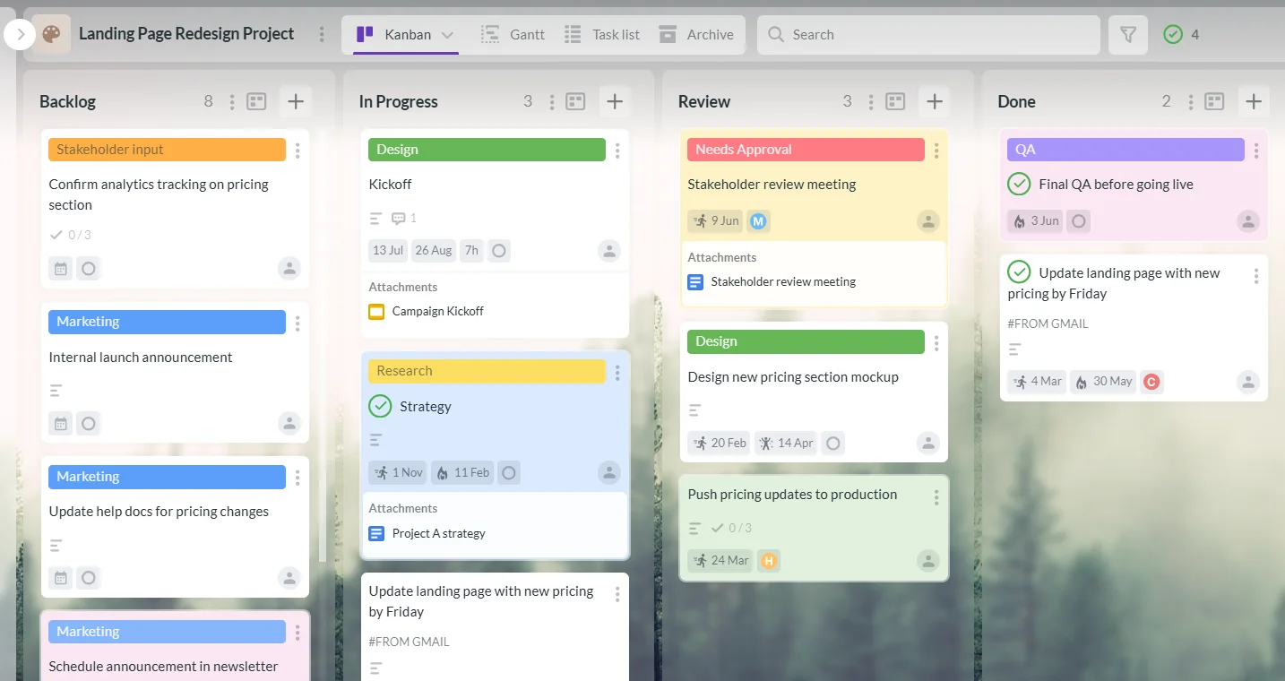
Task: Select the Kanban view icon
Action: pos(363,34)
